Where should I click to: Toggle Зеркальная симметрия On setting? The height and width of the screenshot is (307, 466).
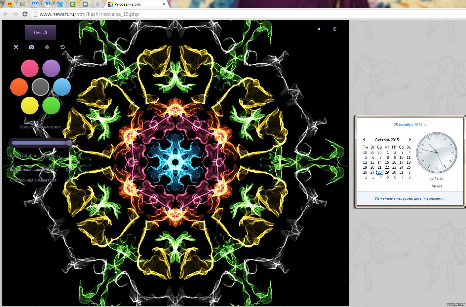pos(68,169)
